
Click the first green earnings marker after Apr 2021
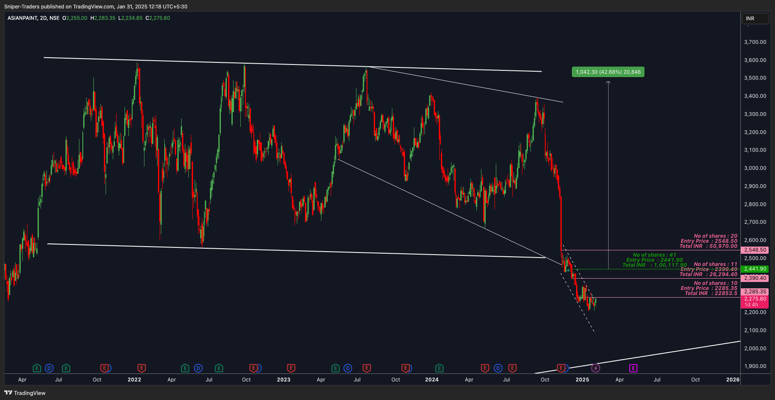(37, 368)
